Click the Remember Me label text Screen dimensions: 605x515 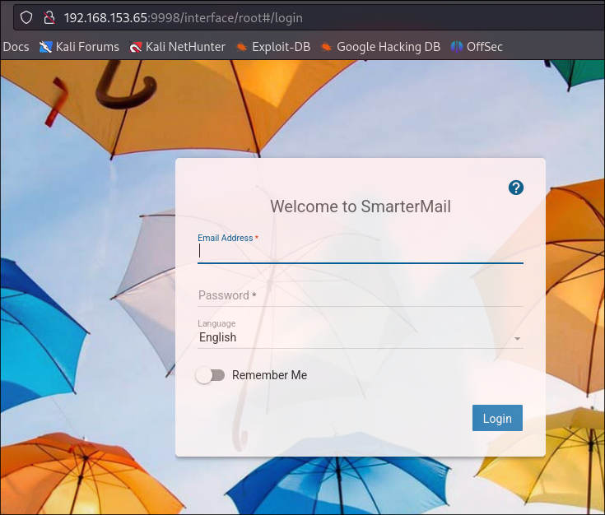(270, 375)
